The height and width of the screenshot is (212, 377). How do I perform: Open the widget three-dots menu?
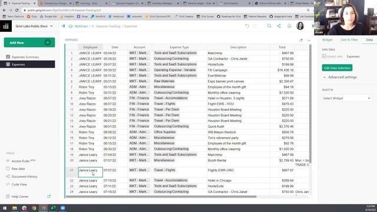(309, 40)
